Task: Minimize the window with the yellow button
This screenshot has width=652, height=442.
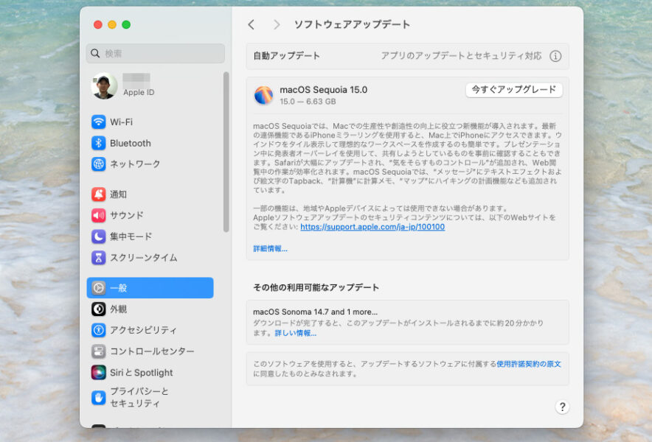Action: (x=112, y=24)
